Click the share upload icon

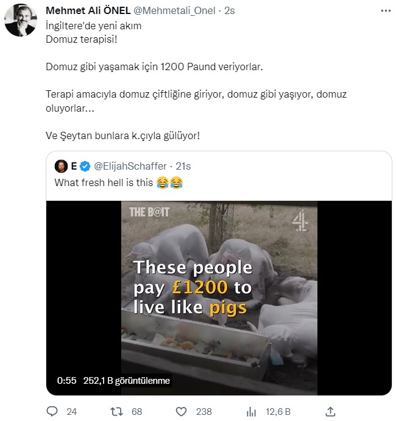330,411
